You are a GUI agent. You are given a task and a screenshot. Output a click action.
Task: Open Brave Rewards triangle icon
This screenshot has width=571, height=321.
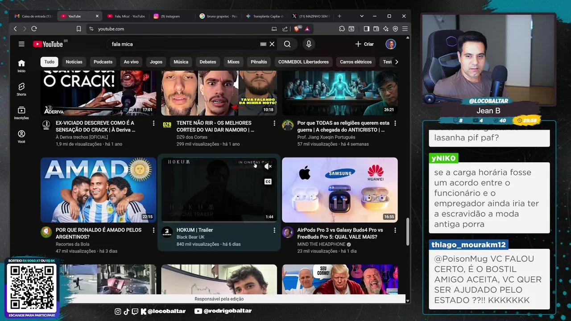point(307,29)
